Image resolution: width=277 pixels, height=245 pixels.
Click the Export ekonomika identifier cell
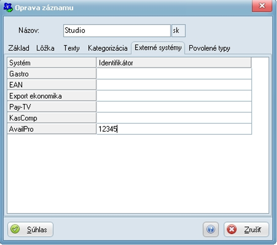point(174,96)
